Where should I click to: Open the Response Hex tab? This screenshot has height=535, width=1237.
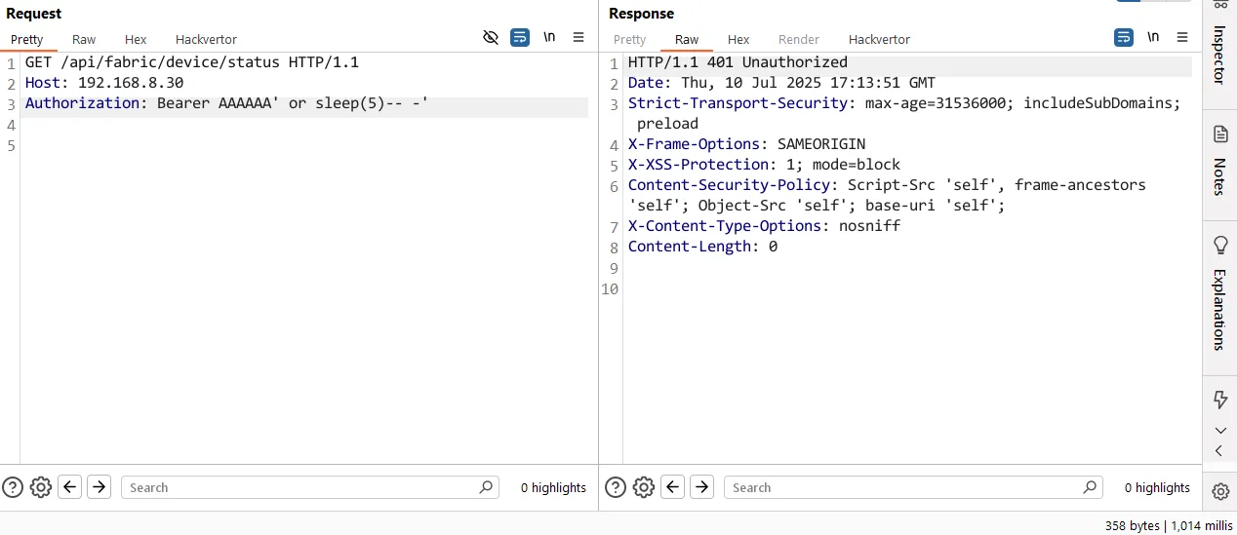(738, 39)
